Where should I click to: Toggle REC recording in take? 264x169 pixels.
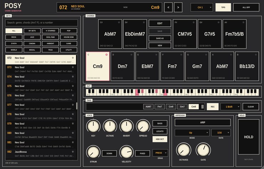213,107
